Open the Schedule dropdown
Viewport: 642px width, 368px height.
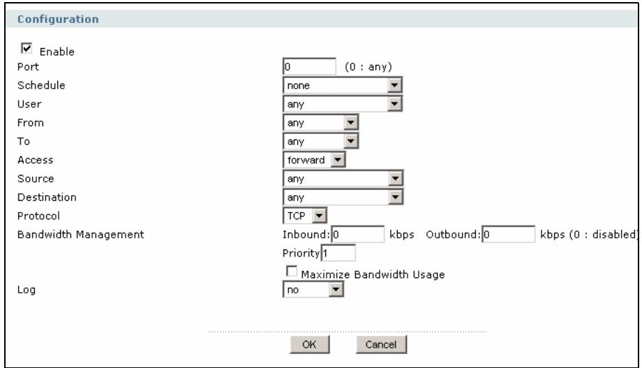pos(343,86)
